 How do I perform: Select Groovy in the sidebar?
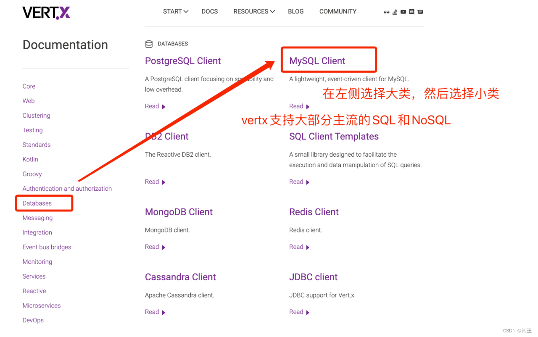click(x=32, y=174)
